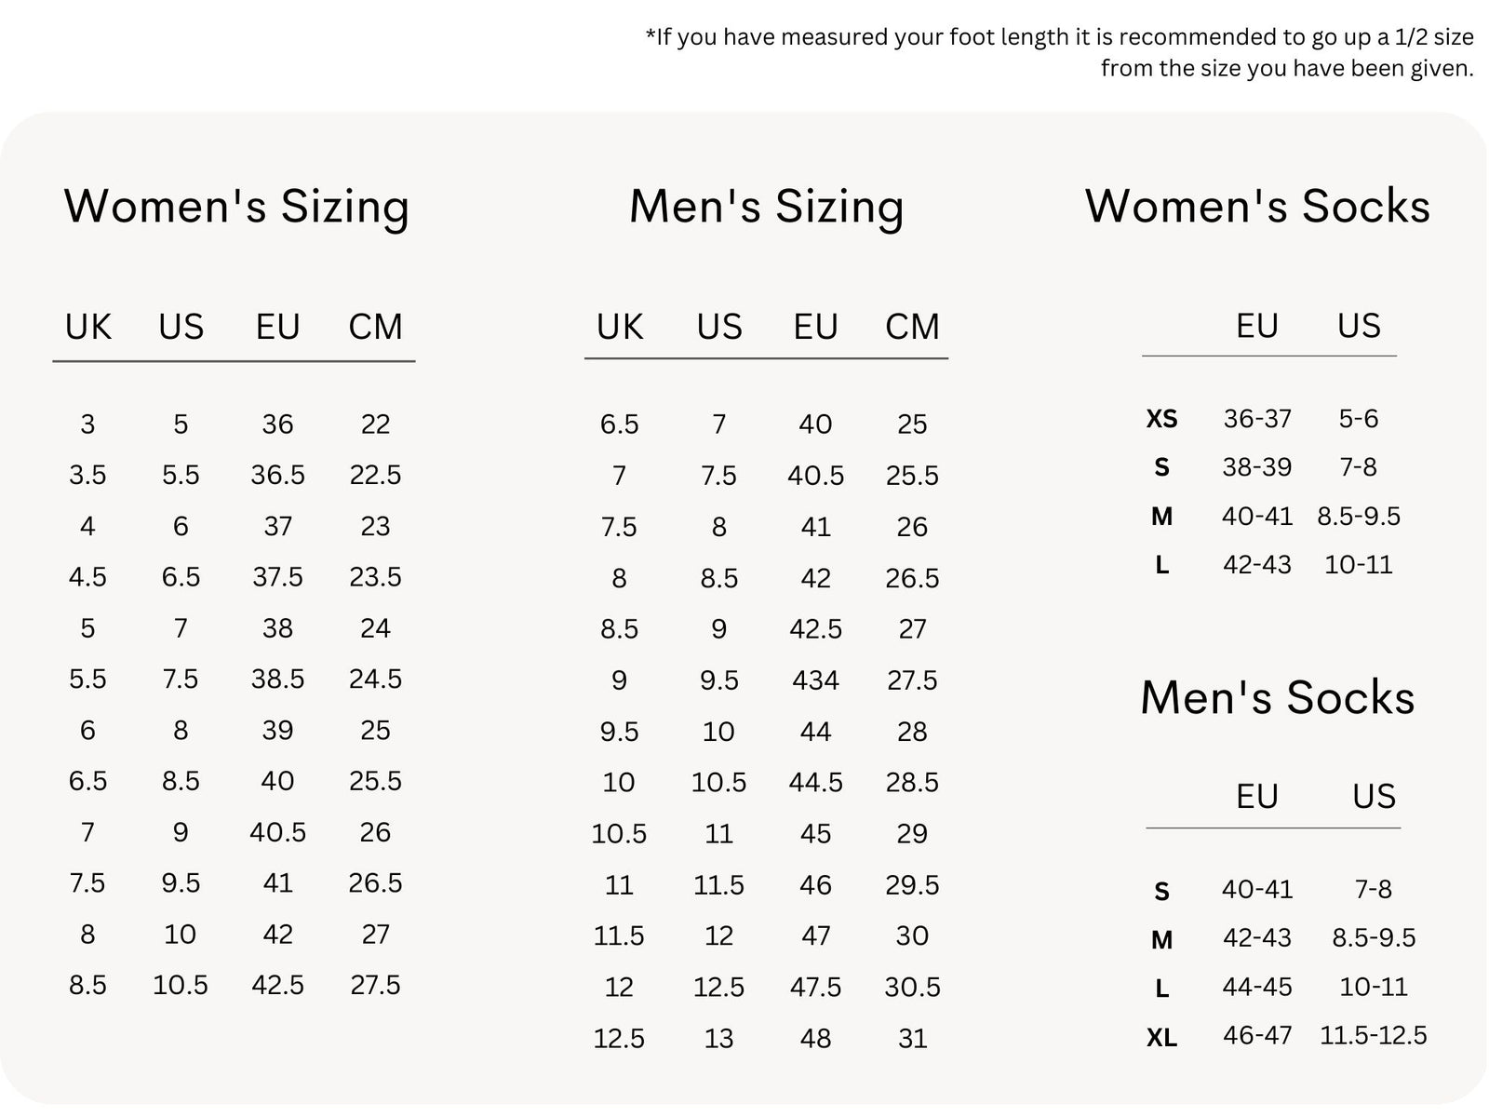Viewport: 1489px width, 1117px height.
Task: Click the 36.5 EU value in Women's Sizing
Action: (277, 476)
